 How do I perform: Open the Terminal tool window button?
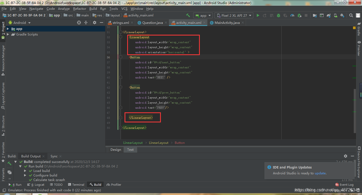pos(76,185)
